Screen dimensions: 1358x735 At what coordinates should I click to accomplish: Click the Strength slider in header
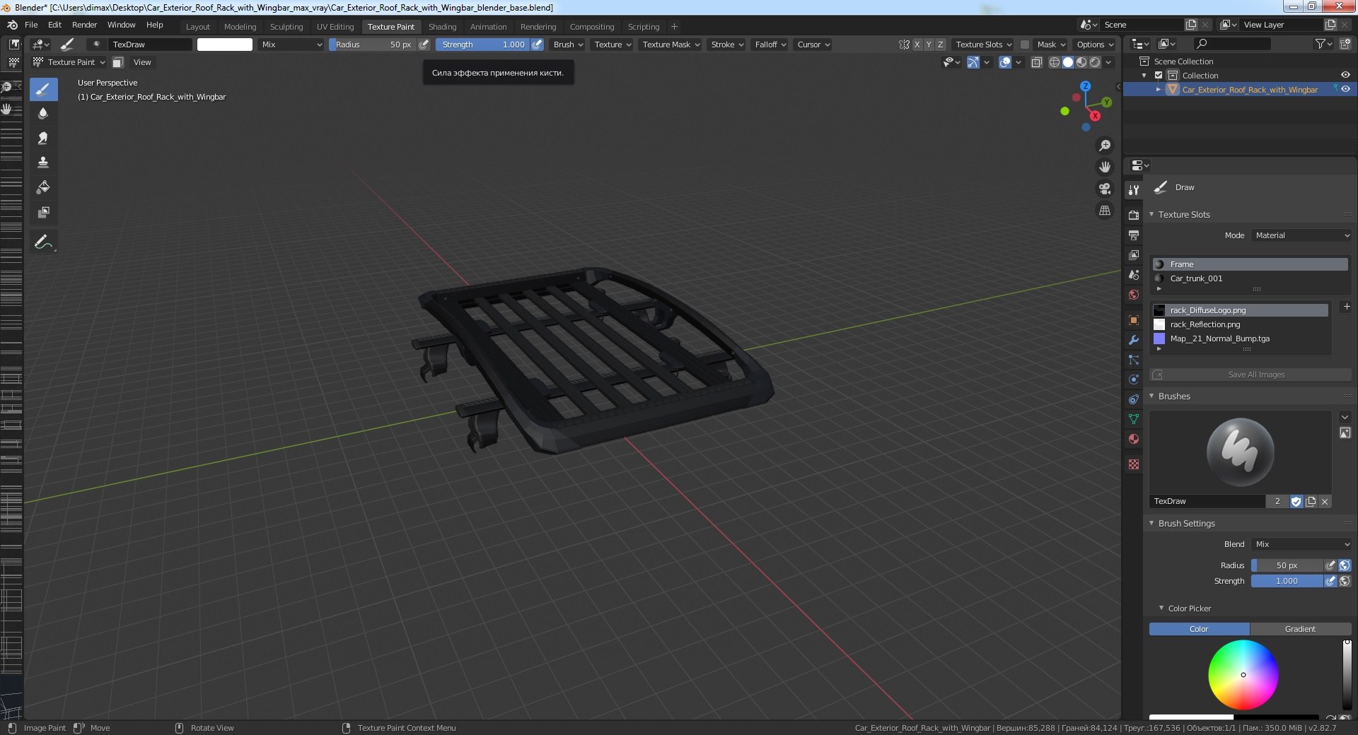(482, 45)
